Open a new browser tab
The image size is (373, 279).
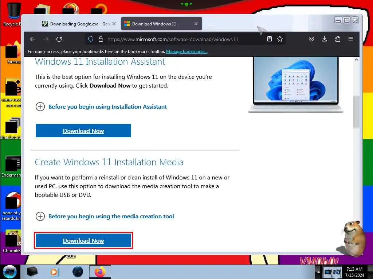[210, 24]
